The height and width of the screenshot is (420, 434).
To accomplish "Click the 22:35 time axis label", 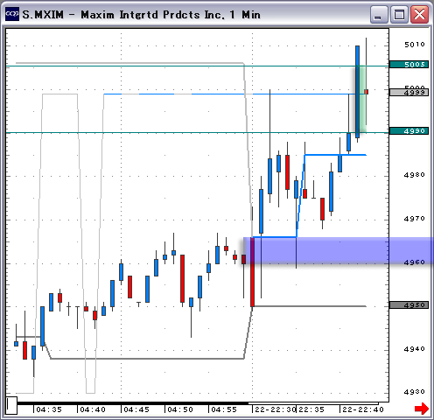I will (311, 409).
